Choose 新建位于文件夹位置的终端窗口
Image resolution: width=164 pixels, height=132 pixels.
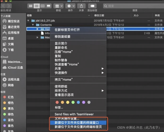[x=78, y=123]
